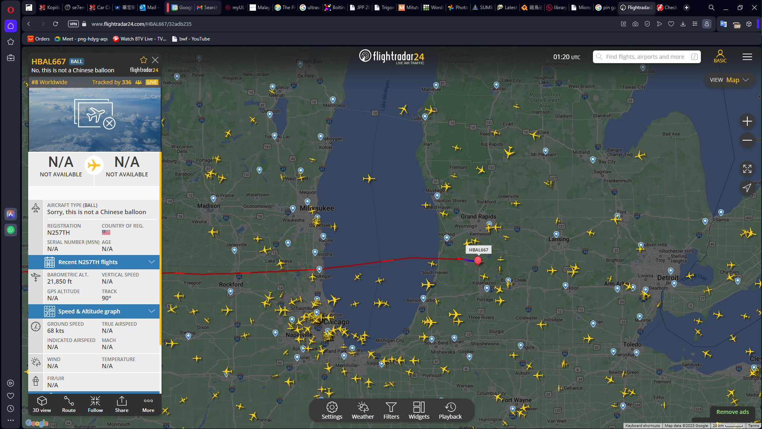Toggle the browser VPN badge
Image resolution: width=762 pixels, height=429 pixels.
click(x=73, y=24)
